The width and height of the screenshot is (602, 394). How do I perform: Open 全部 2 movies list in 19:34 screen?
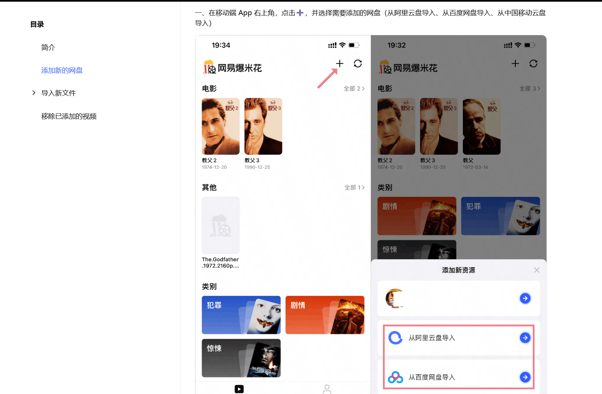point(354,89)
